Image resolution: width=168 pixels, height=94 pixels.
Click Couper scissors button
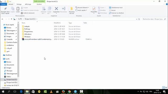pos(24,8)
